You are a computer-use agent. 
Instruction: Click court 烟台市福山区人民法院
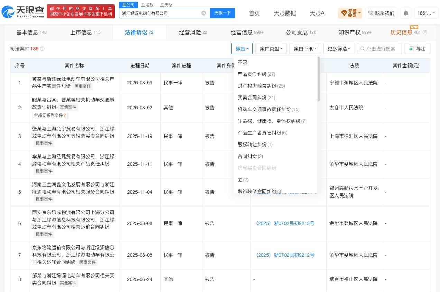354,279
